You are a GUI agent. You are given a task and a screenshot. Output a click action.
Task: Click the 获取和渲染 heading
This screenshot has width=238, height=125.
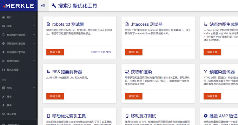(141, 72)
